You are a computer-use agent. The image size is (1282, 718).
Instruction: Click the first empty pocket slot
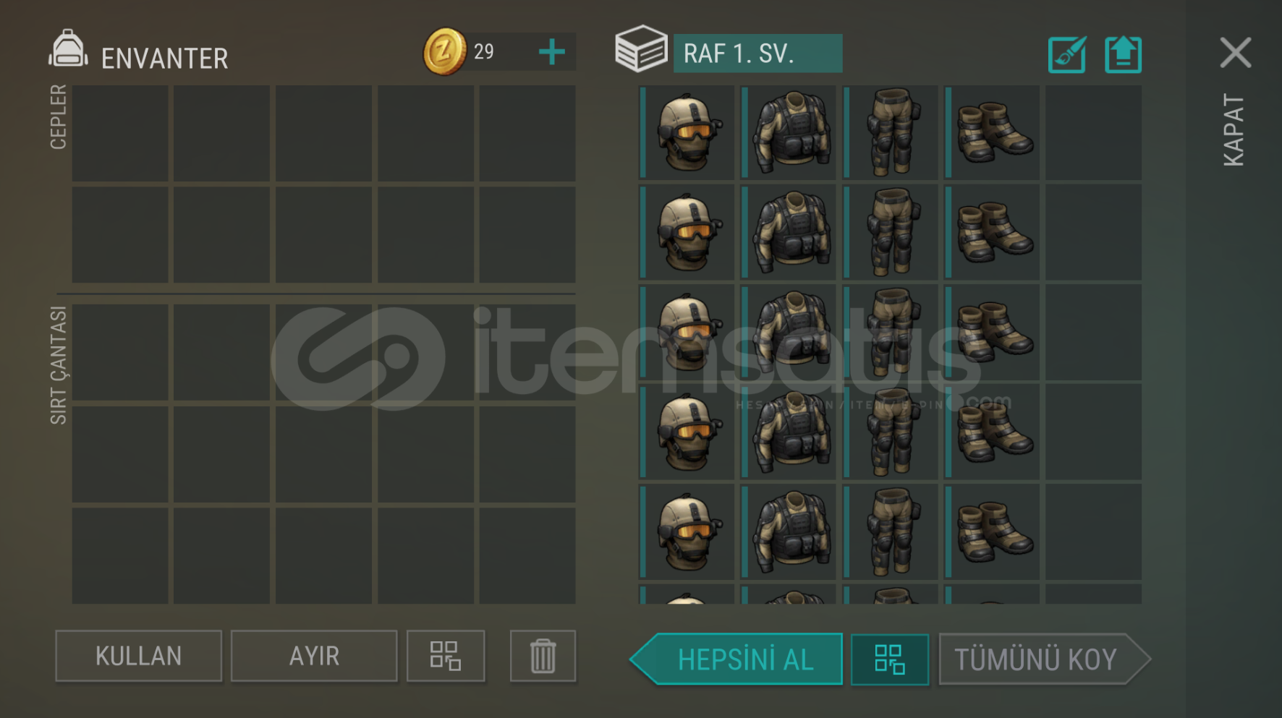pos(120,133)
